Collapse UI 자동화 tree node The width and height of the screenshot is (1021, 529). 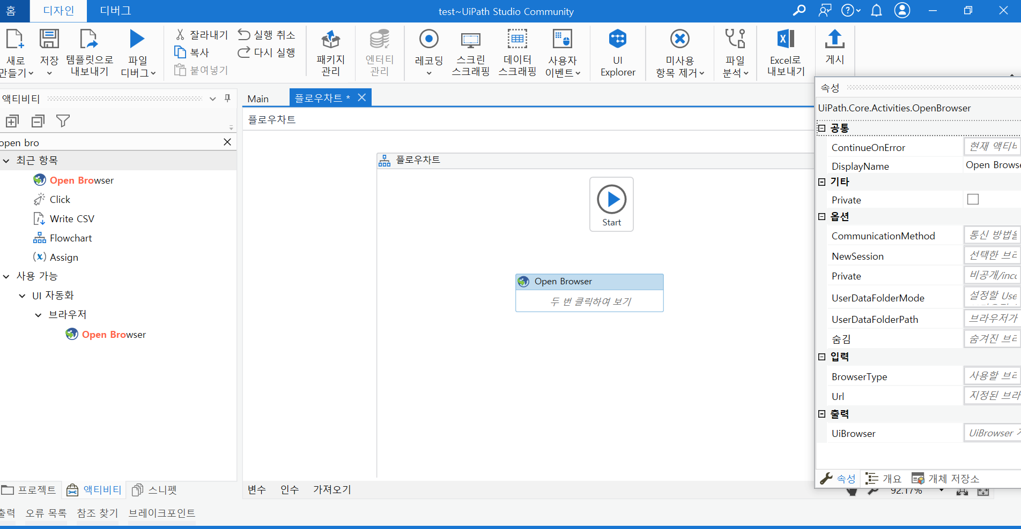tap(22, 296)
